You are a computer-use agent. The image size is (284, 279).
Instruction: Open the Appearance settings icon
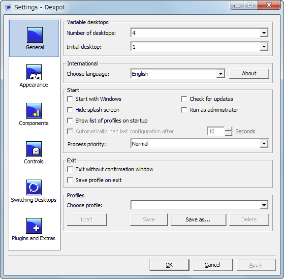34,72
